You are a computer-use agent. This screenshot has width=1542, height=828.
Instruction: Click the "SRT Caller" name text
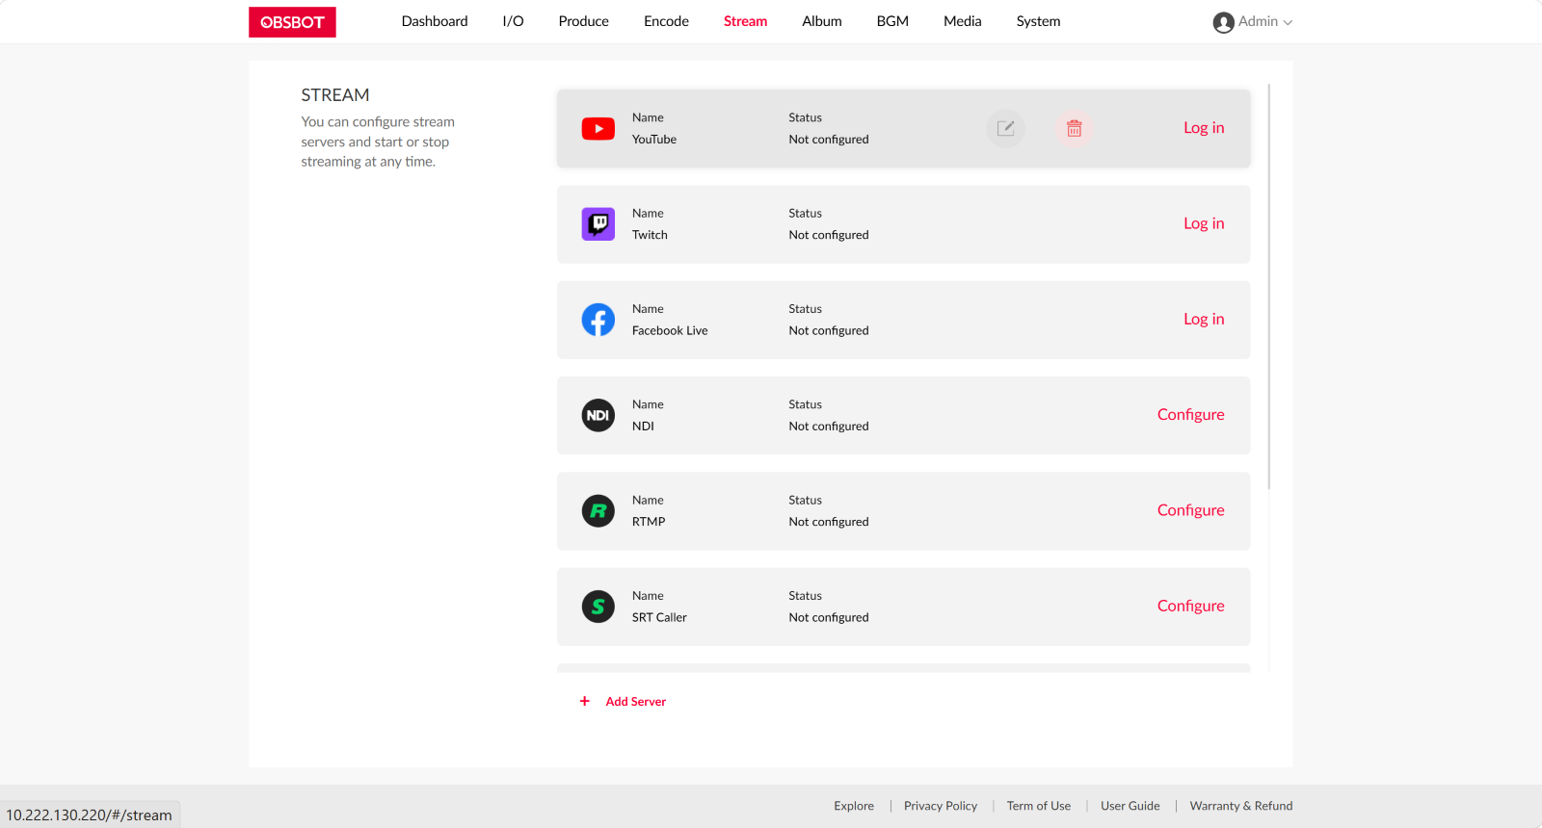click(x=659, y=617)
